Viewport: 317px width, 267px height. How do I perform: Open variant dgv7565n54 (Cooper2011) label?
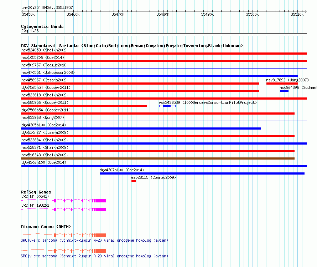[46, 87]
